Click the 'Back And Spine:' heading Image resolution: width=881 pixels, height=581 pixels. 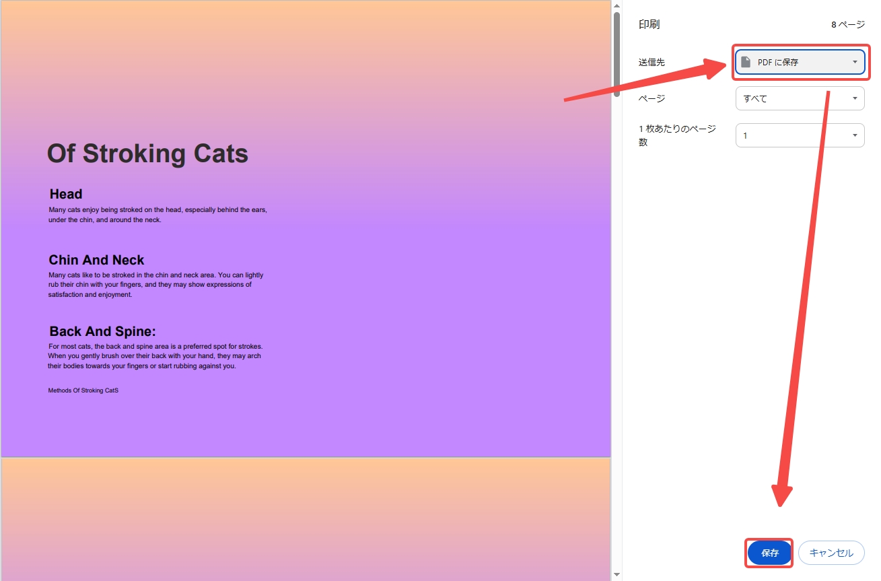click(x=102, y=331)
